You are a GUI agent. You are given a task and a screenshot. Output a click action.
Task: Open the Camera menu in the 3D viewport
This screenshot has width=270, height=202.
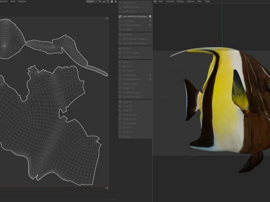[170, 2]
